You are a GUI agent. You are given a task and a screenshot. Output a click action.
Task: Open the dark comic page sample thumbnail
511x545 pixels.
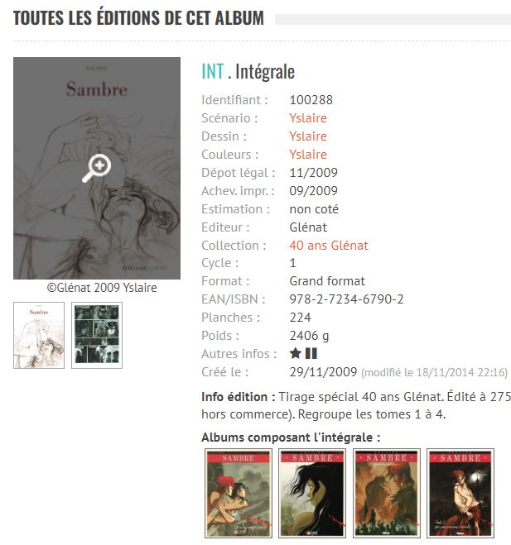pos(97,335)
